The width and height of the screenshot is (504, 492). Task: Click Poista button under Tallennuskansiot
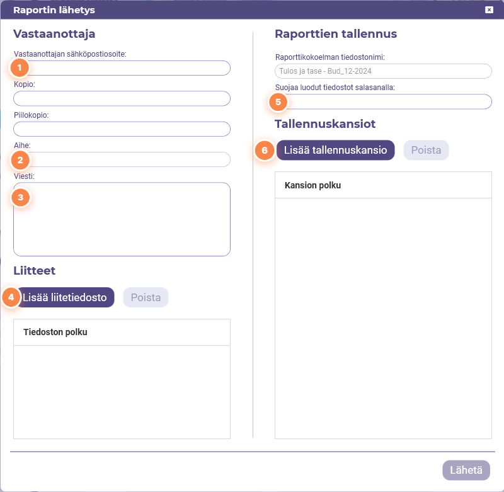[x=426, y=150]
